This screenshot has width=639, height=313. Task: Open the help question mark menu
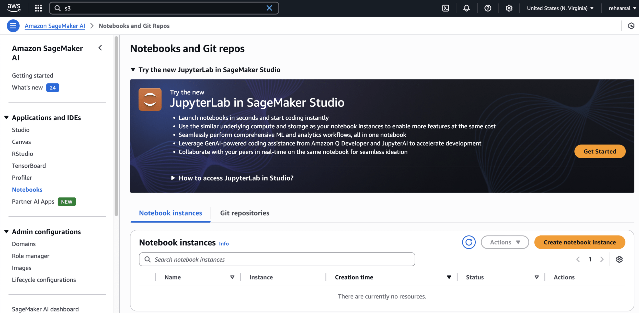[488, 8]
